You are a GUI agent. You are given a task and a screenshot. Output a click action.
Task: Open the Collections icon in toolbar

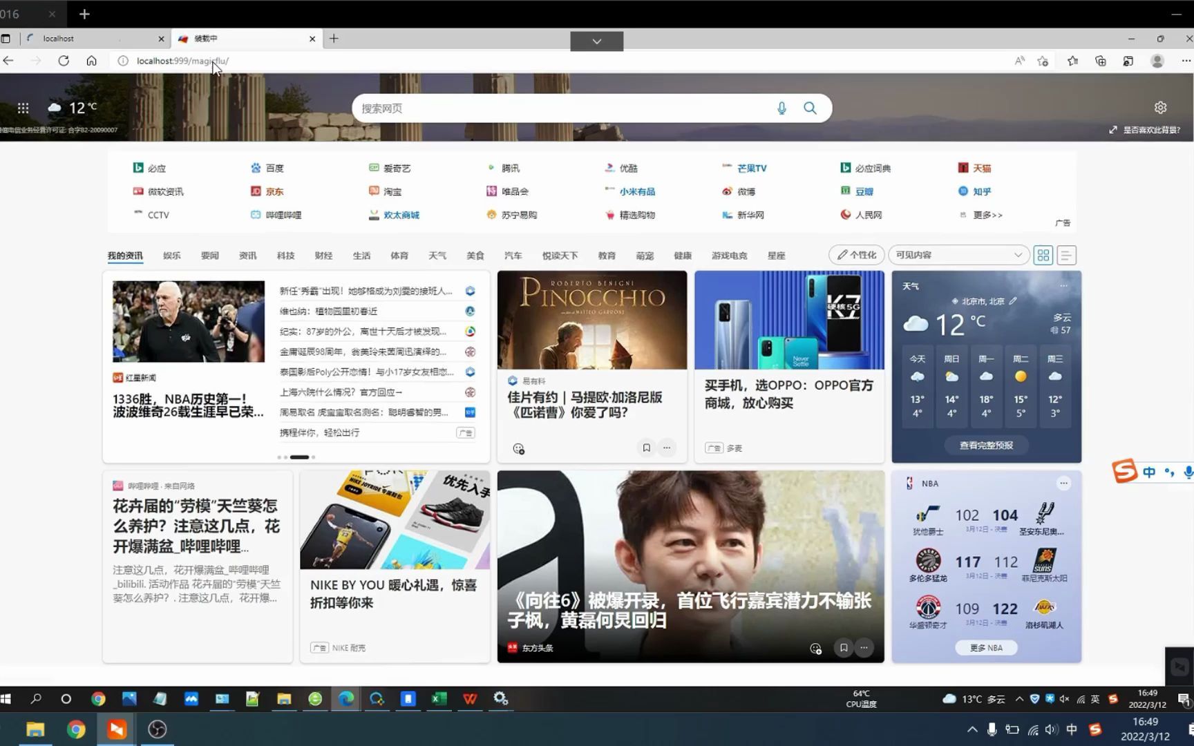pyautogui.click(x=1101, y=61)
